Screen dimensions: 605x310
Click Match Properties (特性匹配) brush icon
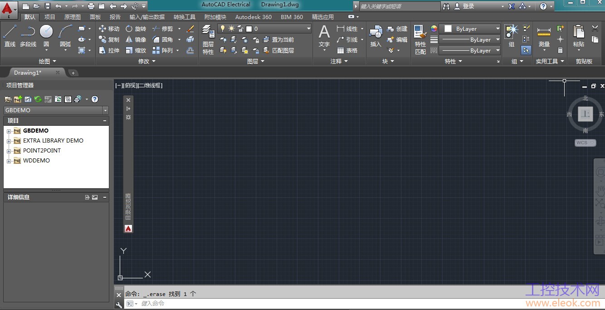(x=420, y=40)
